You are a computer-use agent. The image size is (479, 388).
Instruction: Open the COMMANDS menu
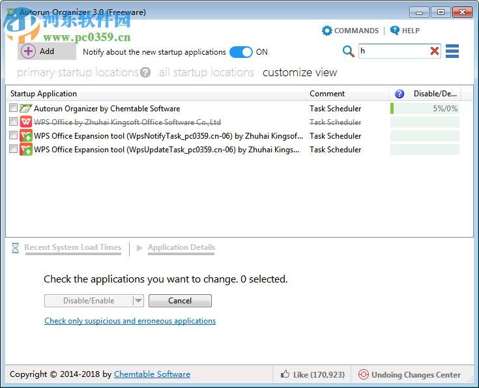tap(351, 31)
